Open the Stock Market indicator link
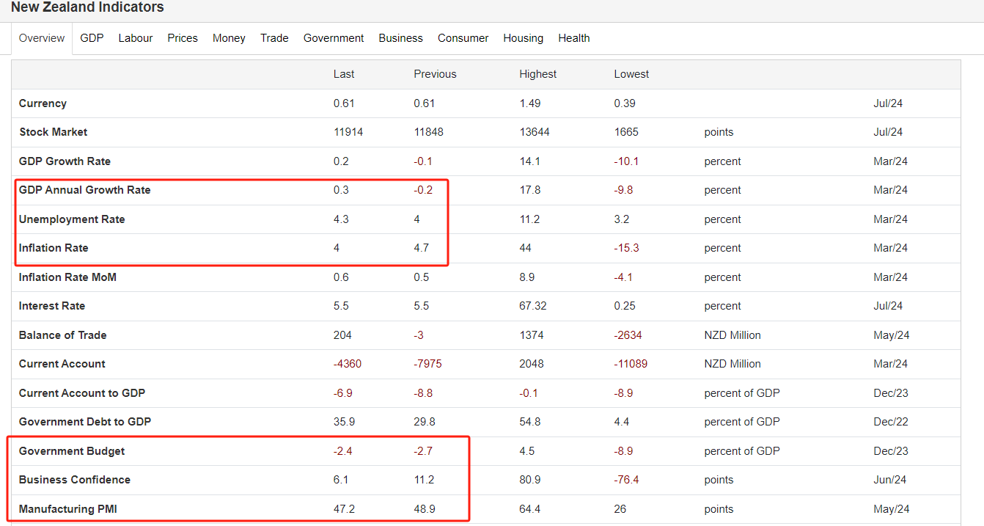984x526 pixels. [x=53, y=132]
